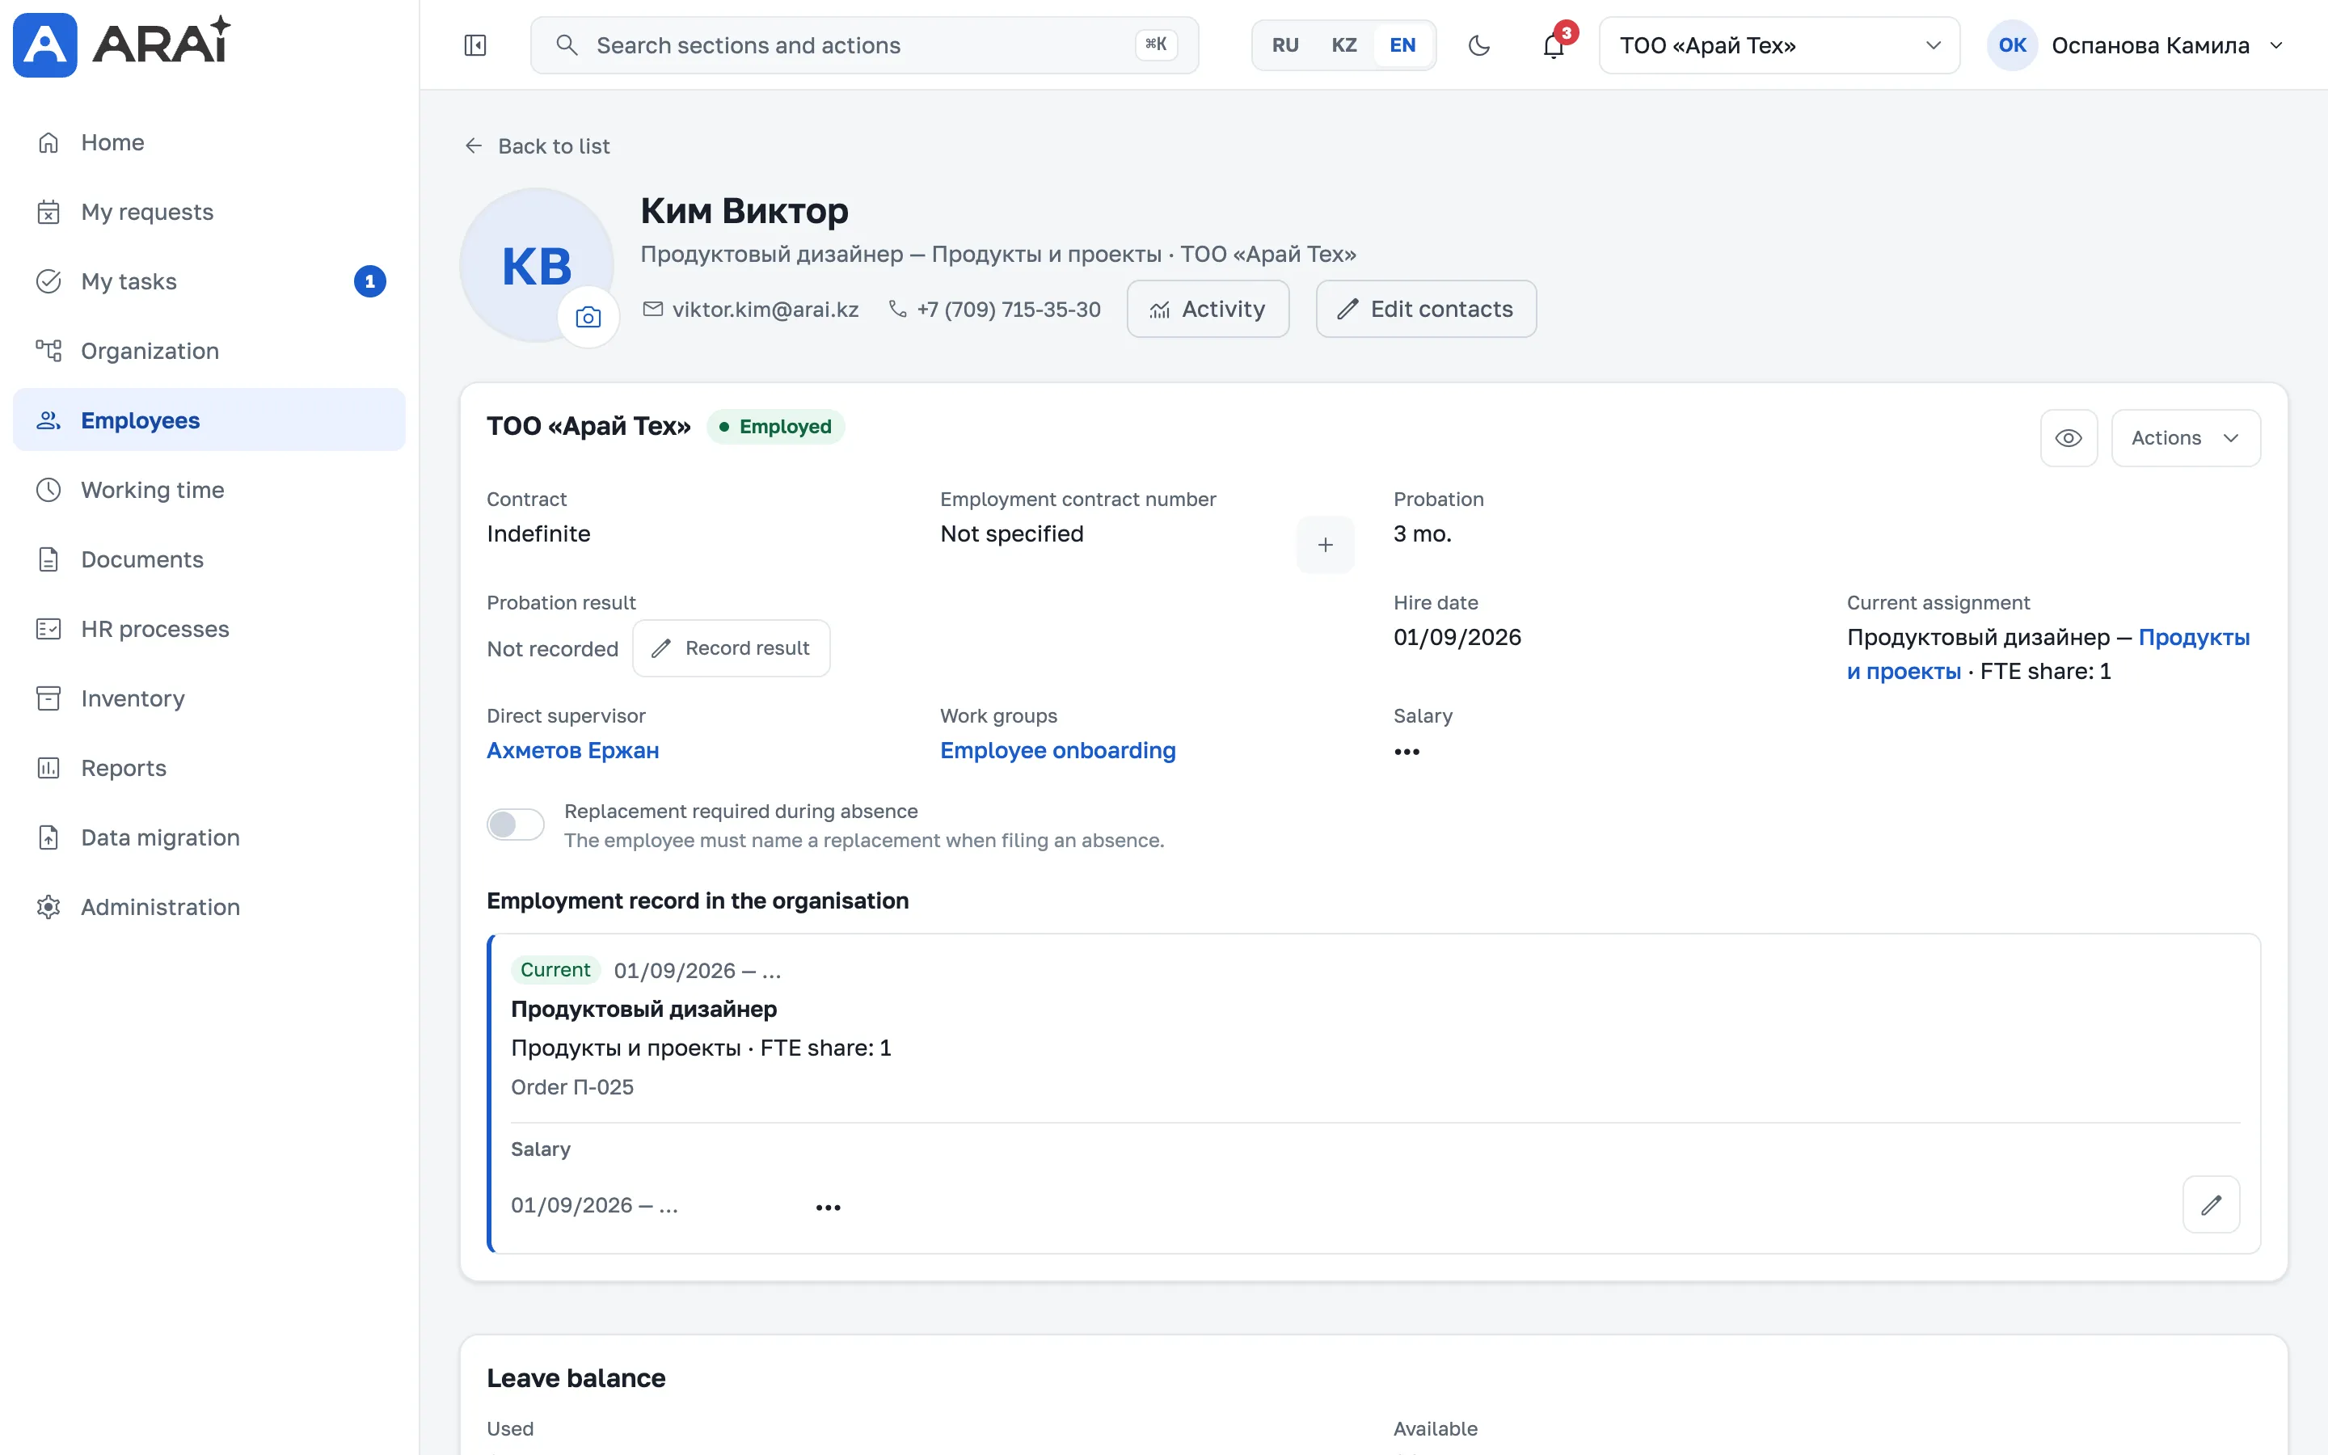Click the ARAI logo icon
Viewport: 2328px width, 1455px height.
44,44
